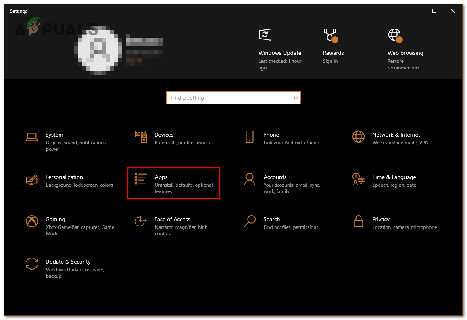The height and width of the screenshot is (320, 467).
Task: Open Personalization using the pen icon
Action: coord(31,179)
